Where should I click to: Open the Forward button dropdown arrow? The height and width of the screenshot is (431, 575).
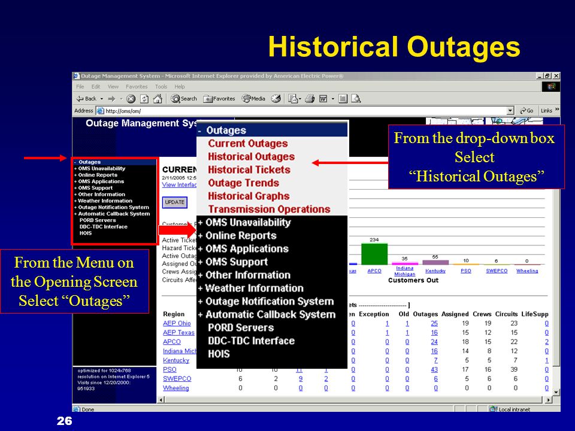[120, 99]
